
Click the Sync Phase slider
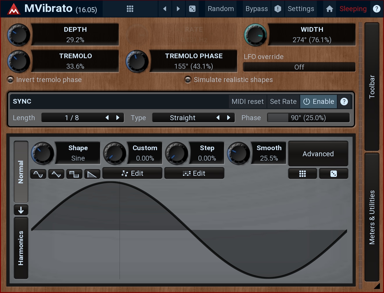[308, 118]
